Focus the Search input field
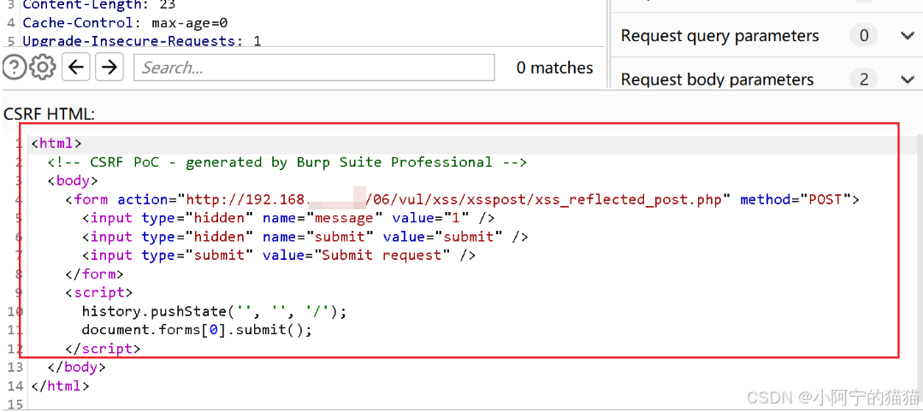Screen dimensions: 923x412 pyautogui.click(x=314, y=68)
